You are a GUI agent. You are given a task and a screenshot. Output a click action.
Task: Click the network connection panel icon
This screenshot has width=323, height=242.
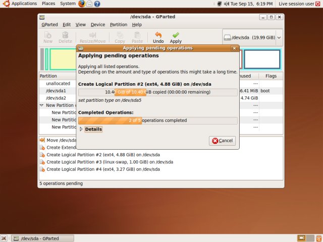[220, 4]
